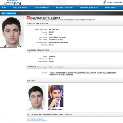Image resolution: width=123 pixels, height=123 pixels.
Task: Open the News and Media menu
Action: pos(42,8)
